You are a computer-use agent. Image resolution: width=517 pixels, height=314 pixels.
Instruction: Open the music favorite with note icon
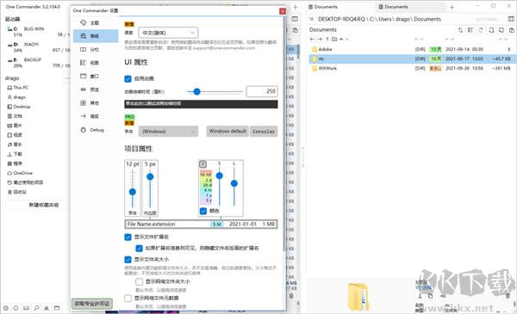point(15,145)
